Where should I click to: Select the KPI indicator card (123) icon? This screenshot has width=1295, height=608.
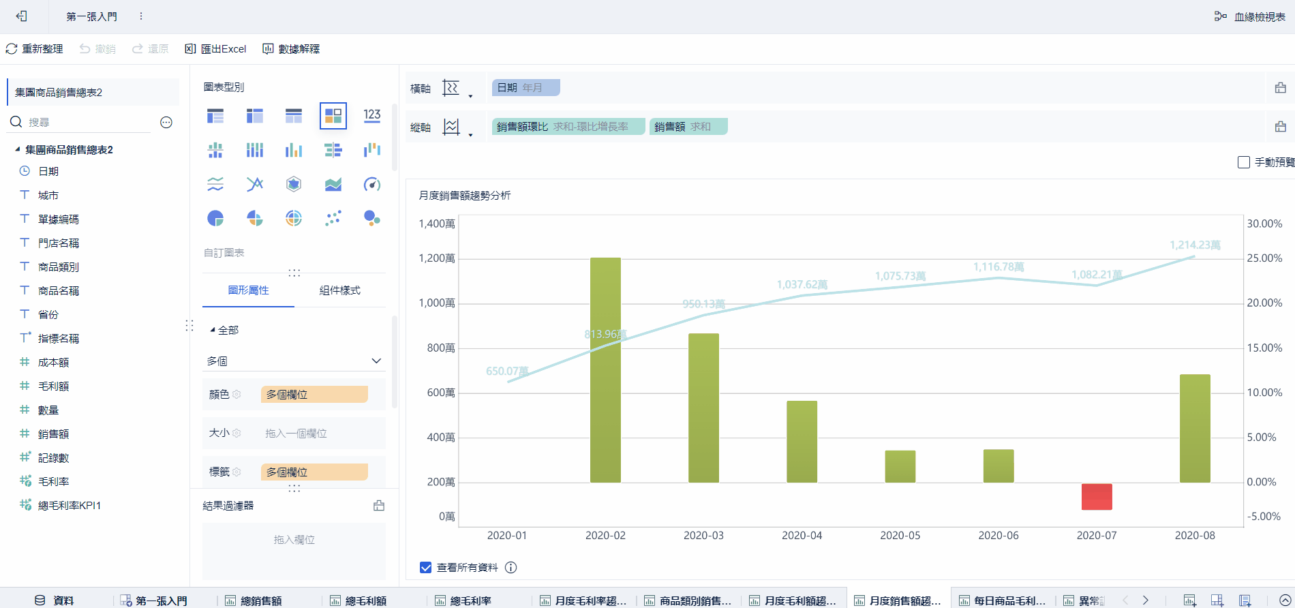[x=372, y=116]
